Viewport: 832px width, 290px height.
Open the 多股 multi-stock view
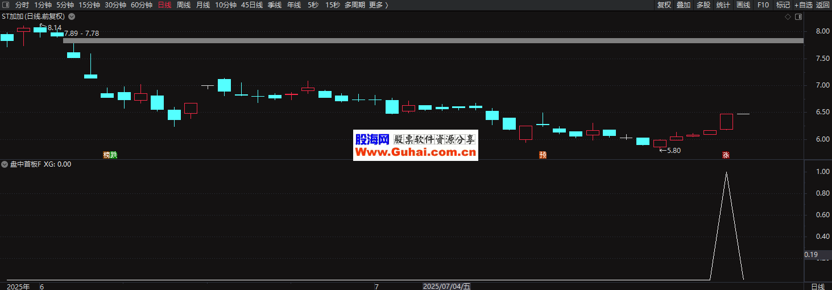pyautogui.click(x=703, y=5)
